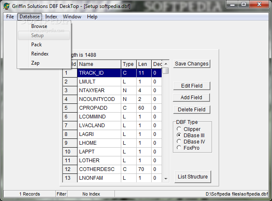Select the NTAXYEAR field name

pos(99,90)
